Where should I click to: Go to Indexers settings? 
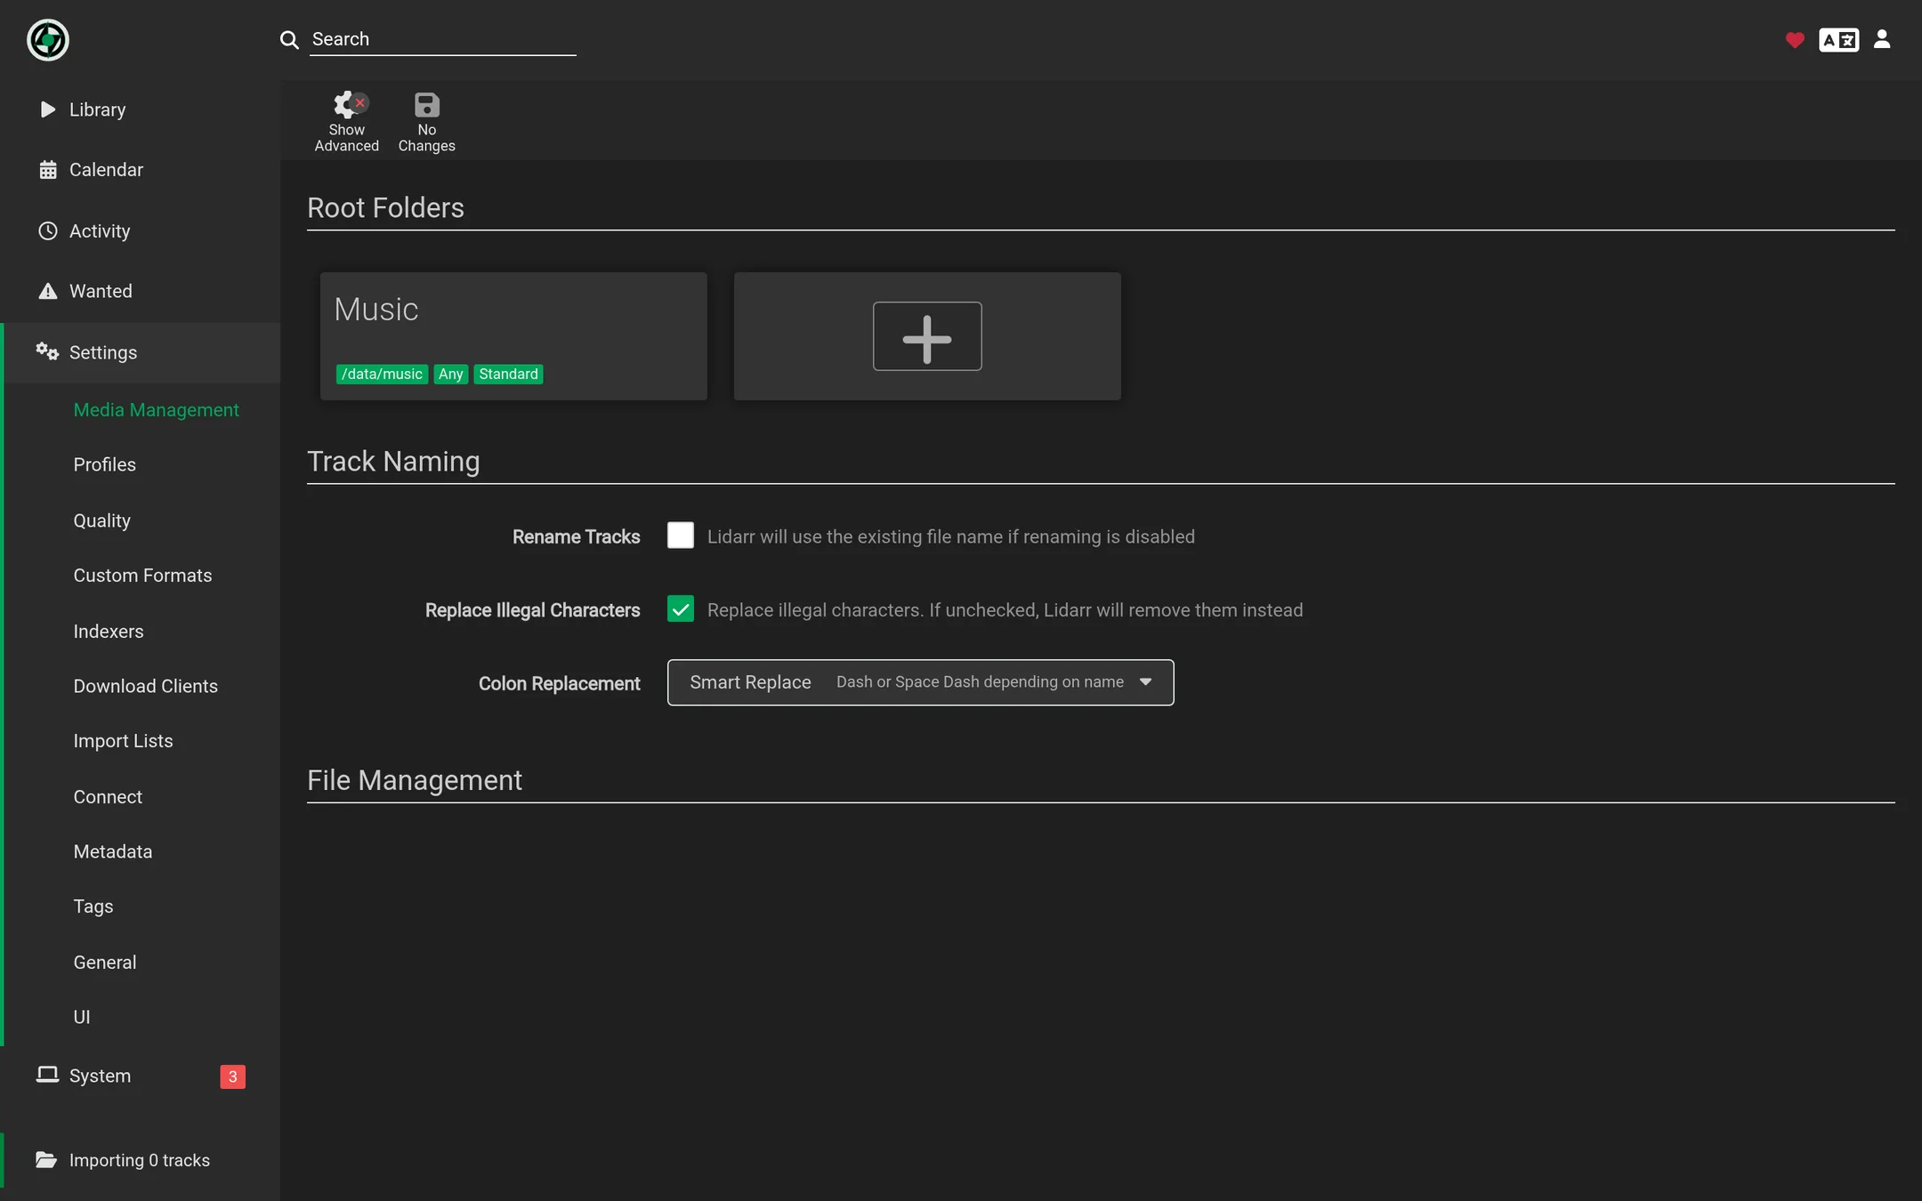tap(109, 632)
